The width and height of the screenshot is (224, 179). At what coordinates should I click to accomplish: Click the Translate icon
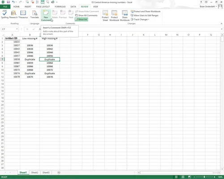(34, 14)
